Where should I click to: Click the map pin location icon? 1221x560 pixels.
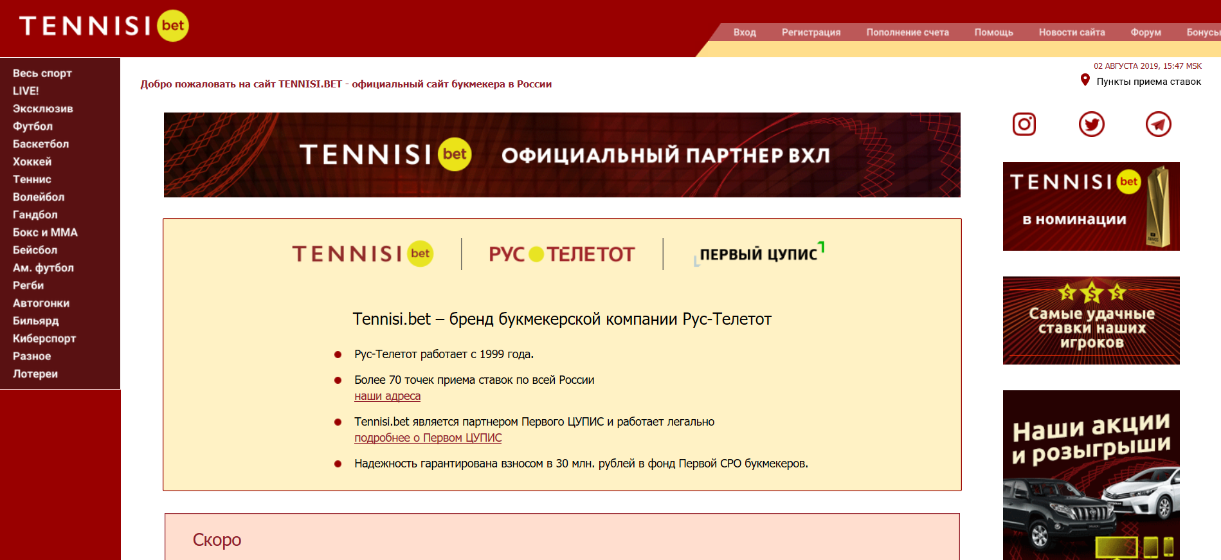coord(1085,80)
